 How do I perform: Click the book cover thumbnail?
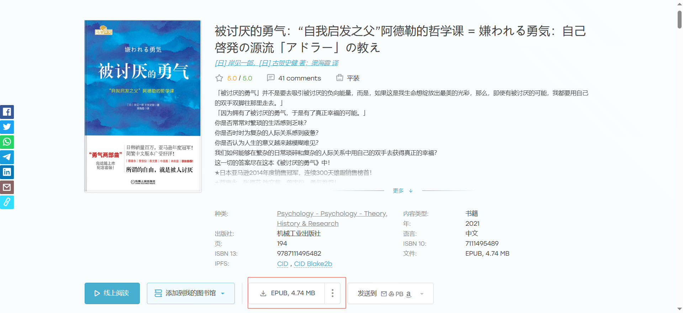pyautogui.click(x=143, y=106)
